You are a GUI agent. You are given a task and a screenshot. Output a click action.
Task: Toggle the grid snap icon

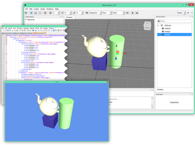tap(50, 13)
